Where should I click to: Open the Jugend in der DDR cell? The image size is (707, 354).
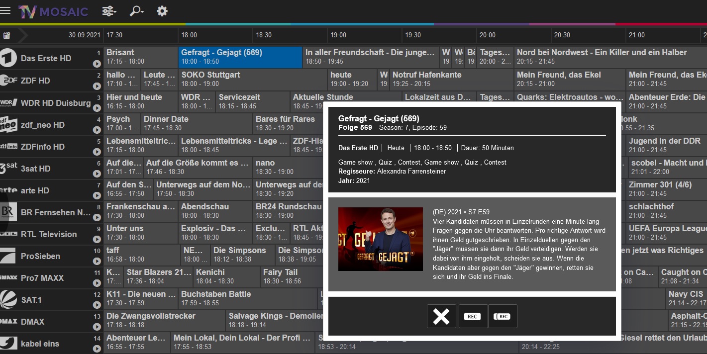pos(667,145)
